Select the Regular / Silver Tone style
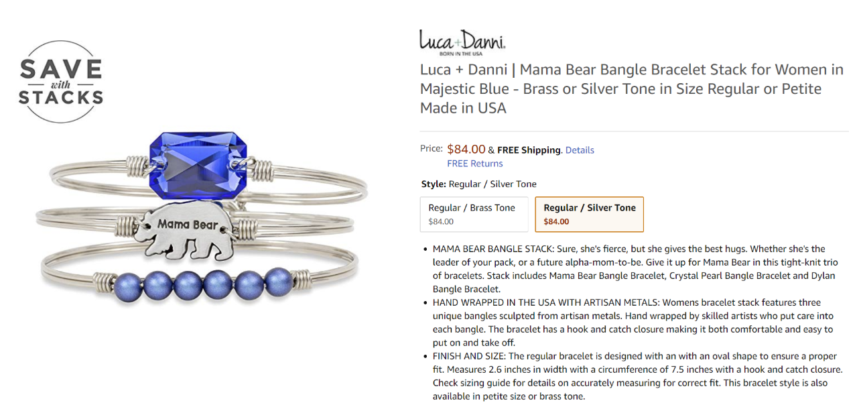 tap(590, 214)
